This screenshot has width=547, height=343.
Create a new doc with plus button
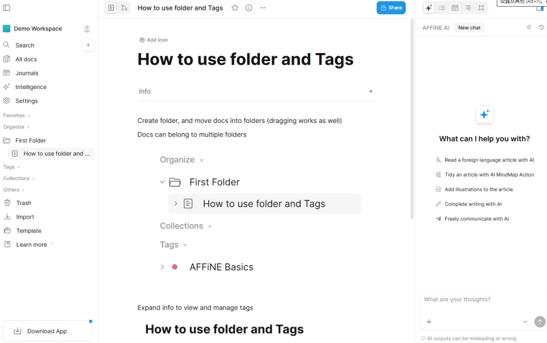click(88, 45)
